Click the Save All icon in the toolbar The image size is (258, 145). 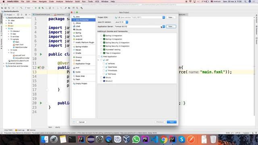click(5, 8)
